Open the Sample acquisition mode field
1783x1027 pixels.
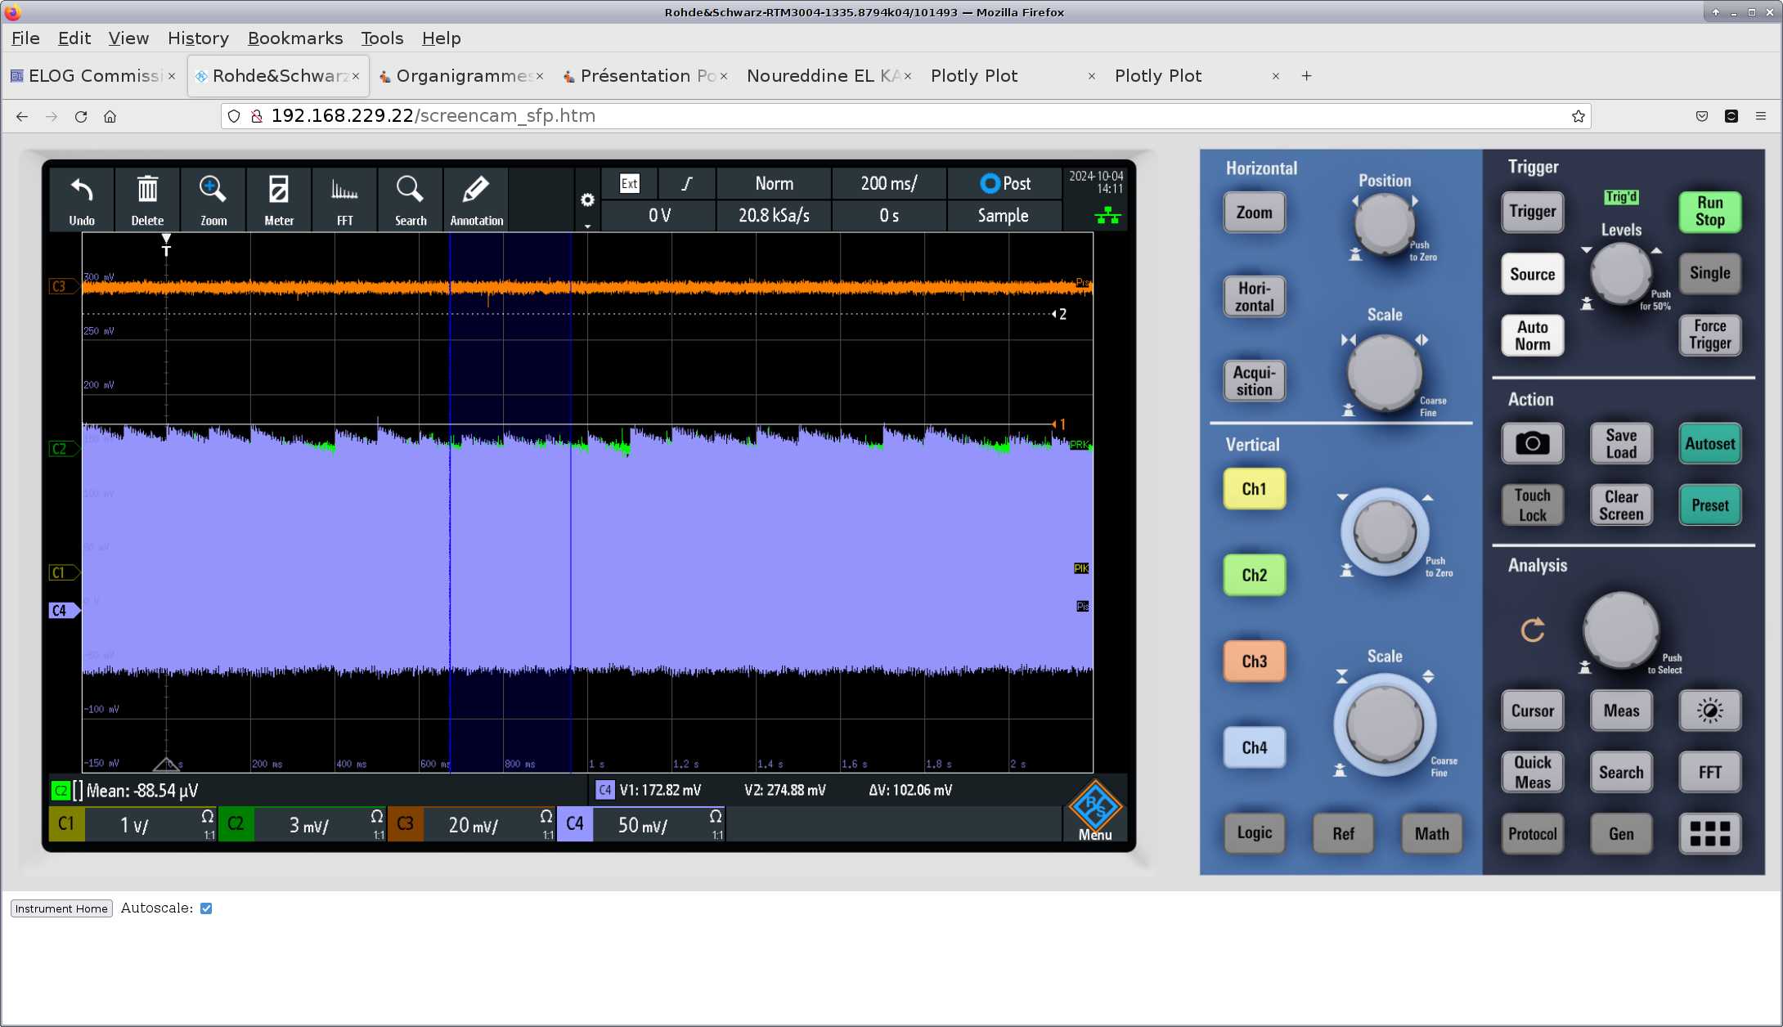(x=1003, y=216)
